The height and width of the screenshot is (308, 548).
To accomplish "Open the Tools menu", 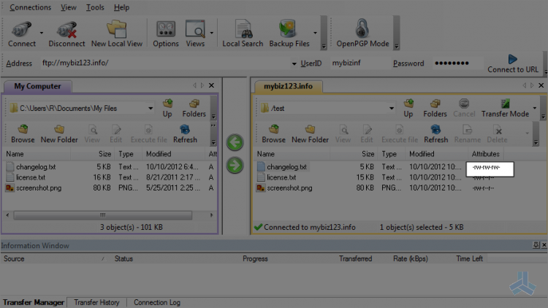I will [x=95, y=7].
